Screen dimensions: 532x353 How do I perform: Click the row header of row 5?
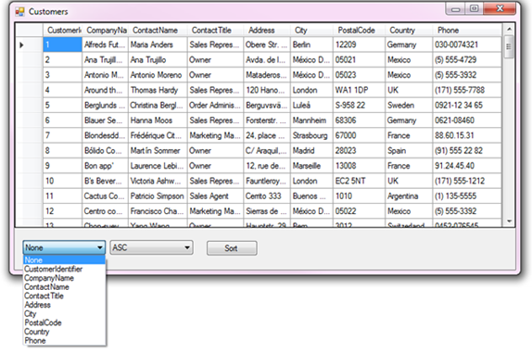click(29, 105)
